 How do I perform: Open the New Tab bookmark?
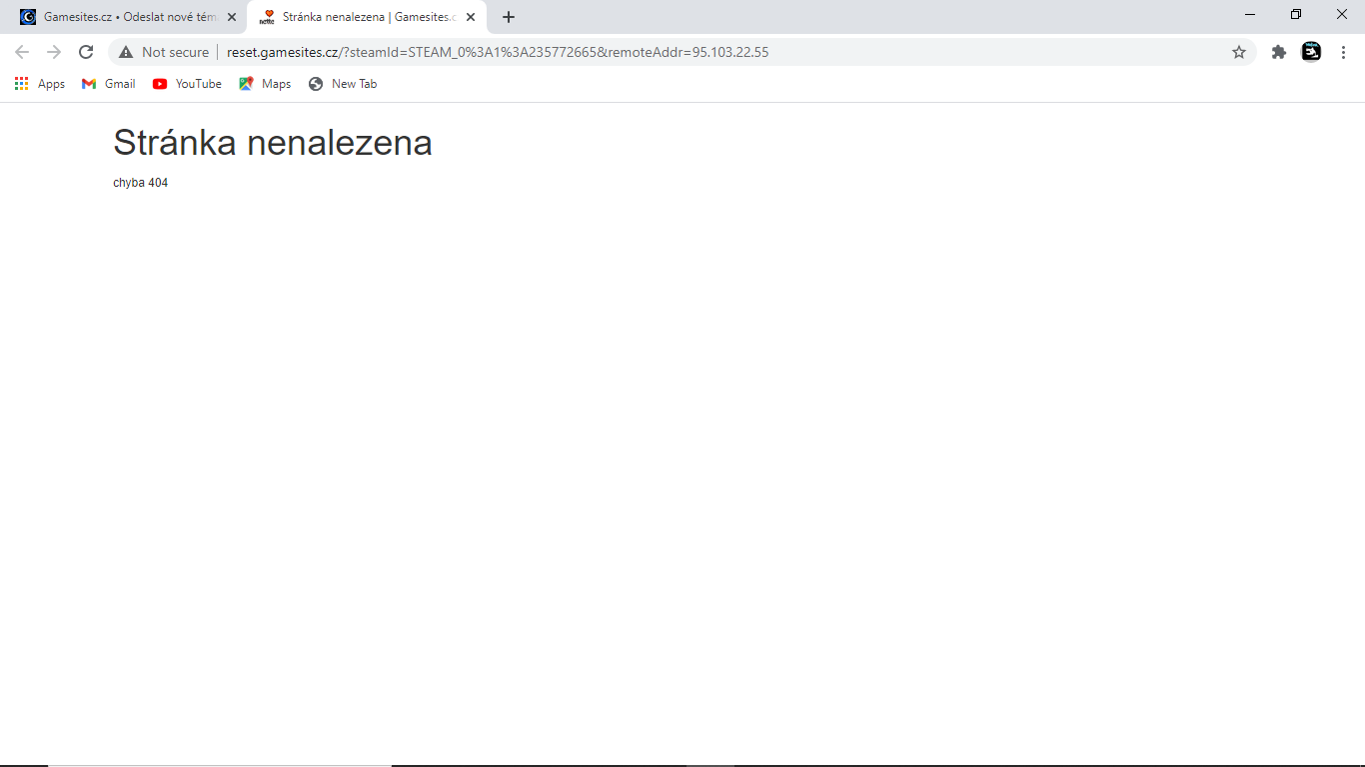343,84
